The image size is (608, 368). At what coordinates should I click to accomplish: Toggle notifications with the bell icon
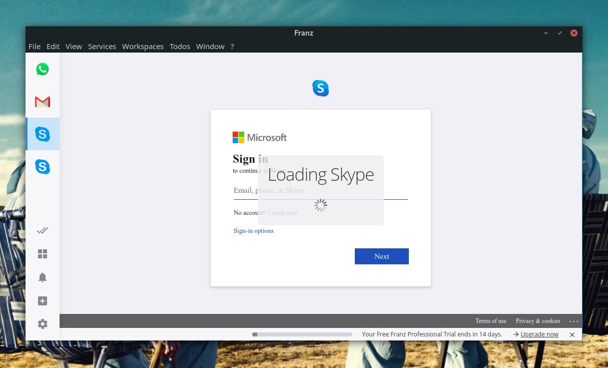pos(43,277)
